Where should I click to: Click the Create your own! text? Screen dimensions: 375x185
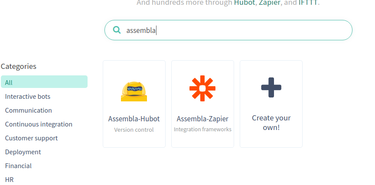[271, 123]
